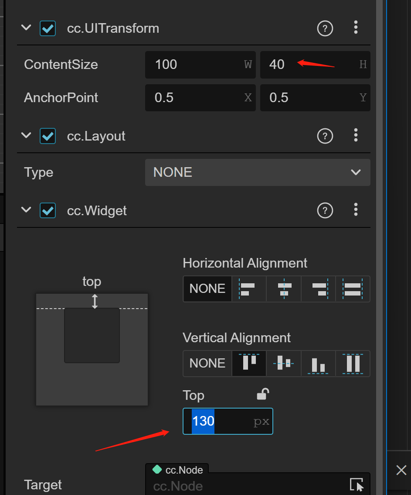This screenshot has height=495, width=411.
Task: Toggle cc.Widget enabled checkbox
Action: point(48,211)
